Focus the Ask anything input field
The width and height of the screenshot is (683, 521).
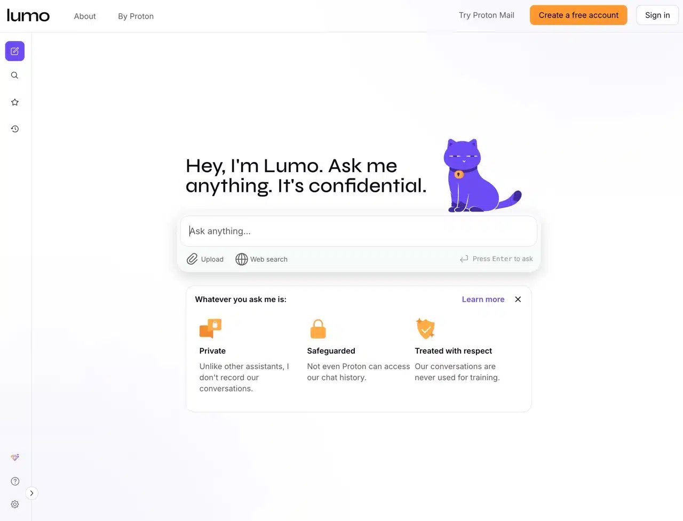(359, 231)
